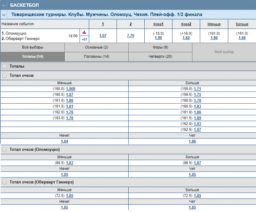Pick team 2 win odds 7.70
The width and height of the screenshot is (256, 212).
[x=131, y=36]
